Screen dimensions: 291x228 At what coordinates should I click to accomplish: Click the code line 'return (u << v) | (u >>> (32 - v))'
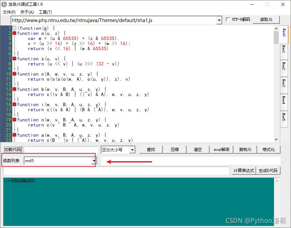(x=73, y=64)
